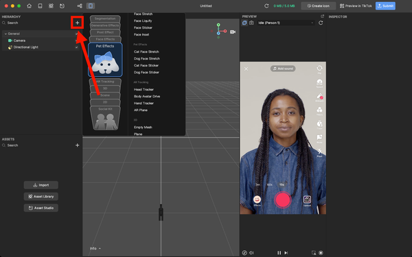Focus the Assets search field
Viewport: 412px width, 257px height.
tap(37, 145)
